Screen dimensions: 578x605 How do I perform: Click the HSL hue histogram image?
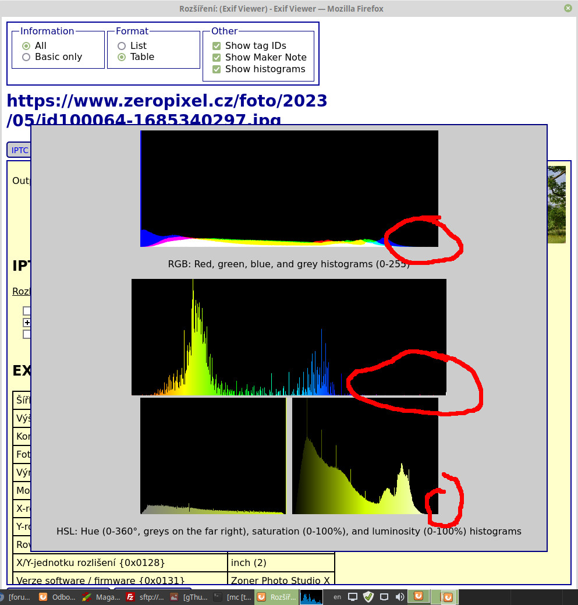click(x=289, y=337)
